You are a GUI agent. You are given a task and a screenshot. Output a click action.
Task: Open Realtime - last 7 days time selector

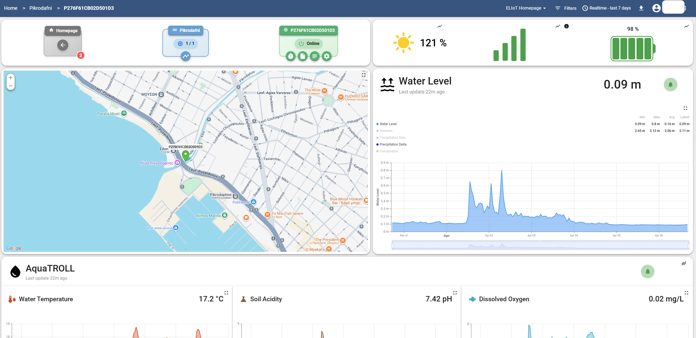606,8
